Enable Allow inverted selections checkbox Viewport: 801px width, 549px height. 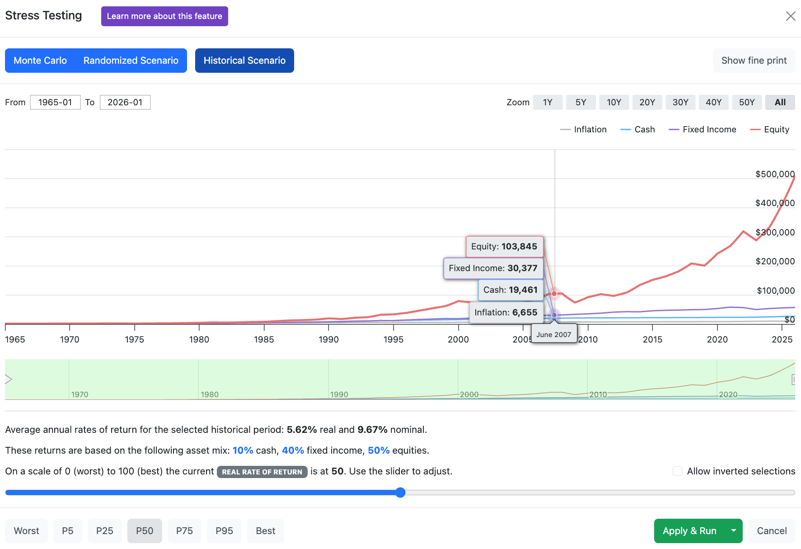(x=677, y=471)
